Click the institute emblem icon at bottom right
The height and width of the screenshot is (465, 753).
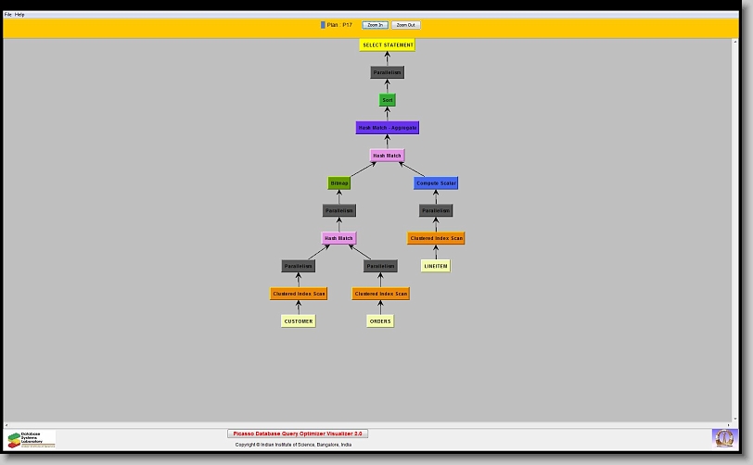click(x=722, y=437)
